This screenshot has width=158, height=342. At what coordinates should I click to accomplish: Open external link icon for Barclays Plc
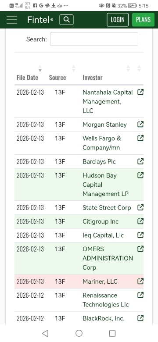coord(140,161)
